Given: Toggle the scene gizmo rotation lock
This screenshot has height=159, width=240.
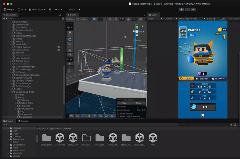Looking at the screenshot, I should pos(143,26).
